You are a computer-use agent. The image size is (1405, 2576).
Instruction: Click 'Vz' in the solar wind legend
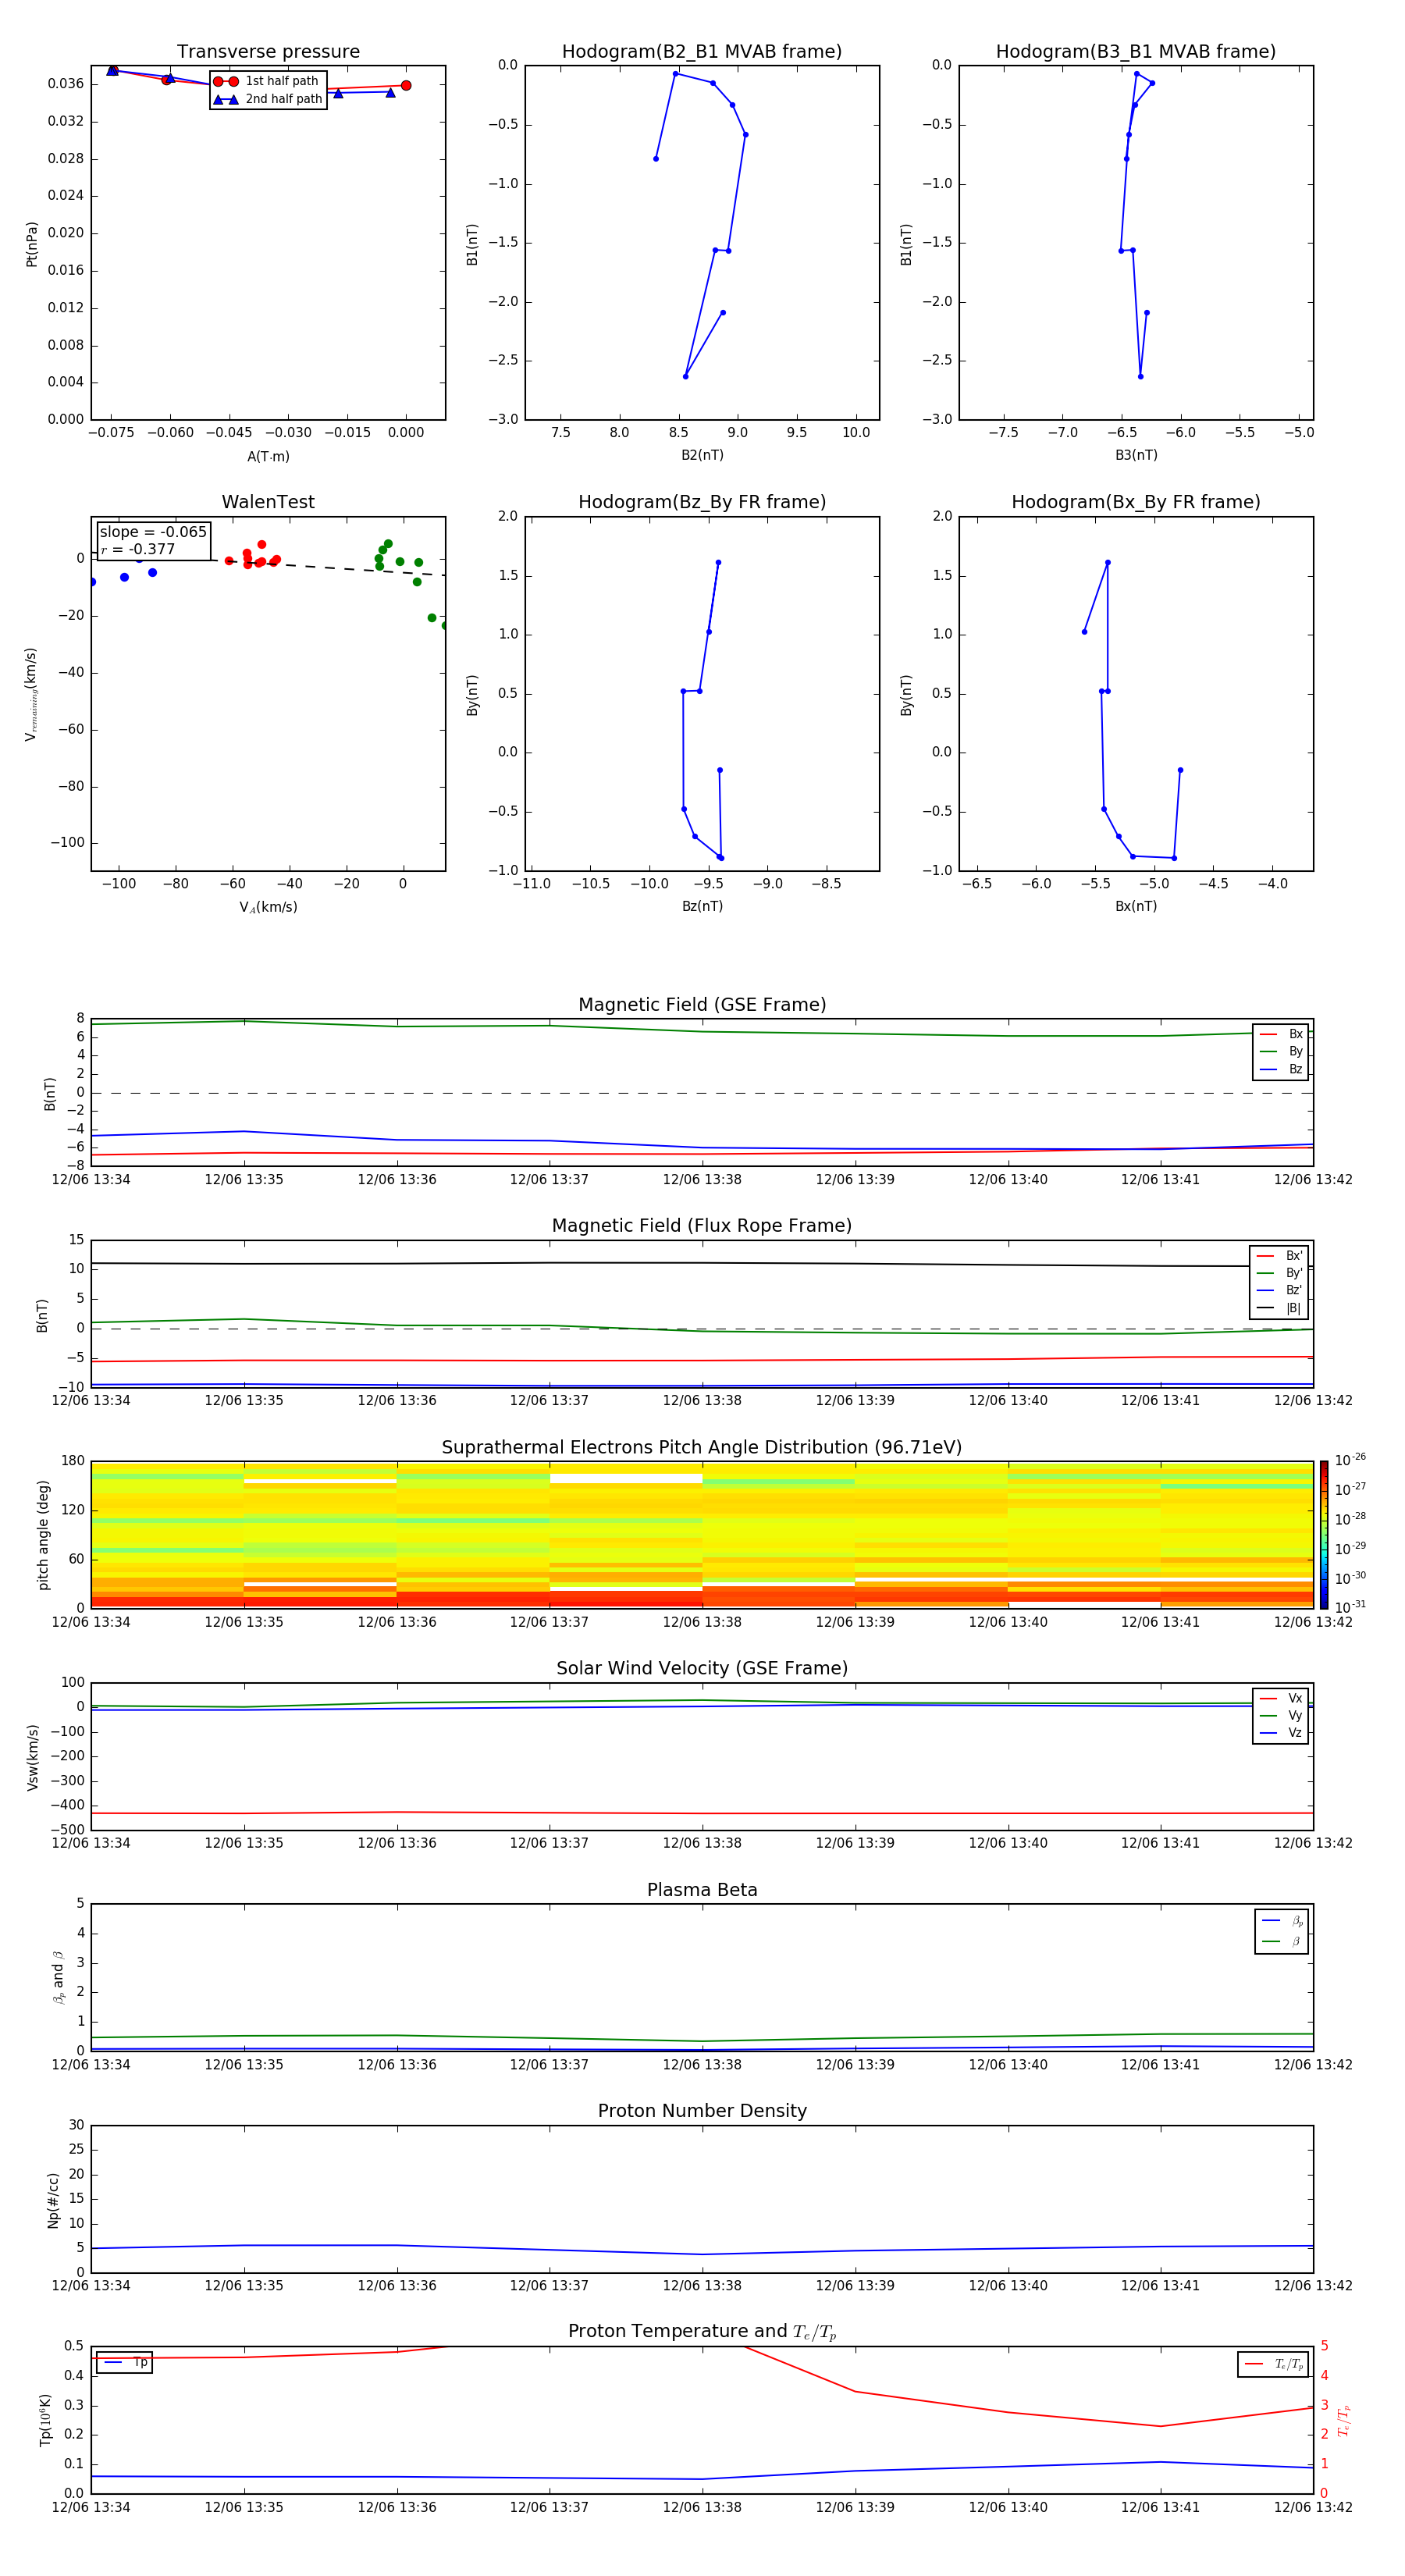pyautogui.click(x=1281, y=1733)
